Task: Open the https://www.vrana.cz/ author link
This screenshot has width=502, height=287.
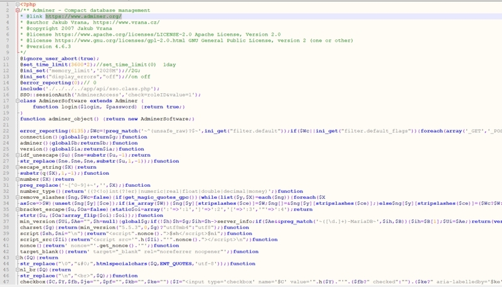Action: tap(126, 23)
